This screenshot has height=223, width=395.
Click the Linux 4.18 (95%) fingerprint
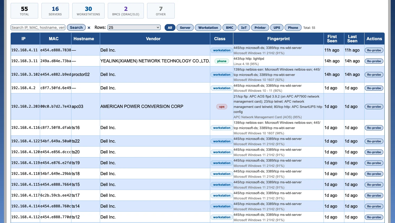[x=246, y=64]
